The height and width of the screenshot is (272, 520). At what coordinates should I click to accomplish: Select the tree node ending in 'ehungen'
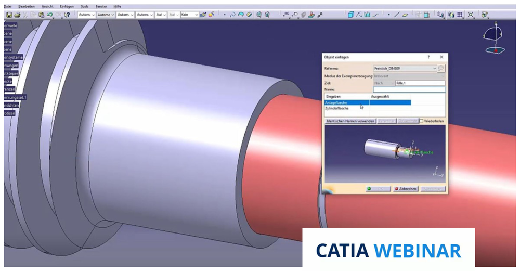coord(10,66)
